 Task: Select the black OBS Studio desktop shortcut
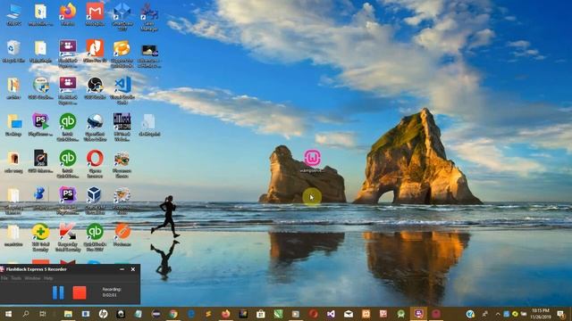(x=95, y=88)
